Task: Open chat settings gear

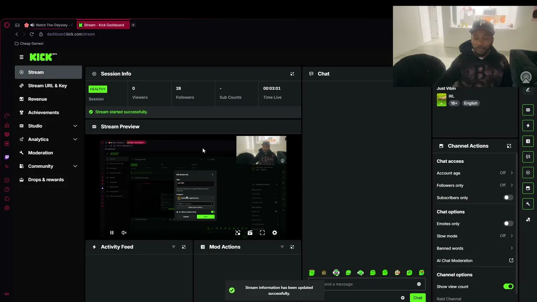Action: (403, 298)
